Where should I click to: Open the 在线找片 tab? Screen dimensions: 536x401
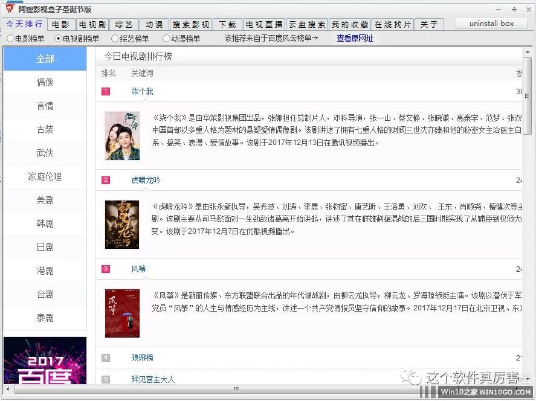coord(392,25)
